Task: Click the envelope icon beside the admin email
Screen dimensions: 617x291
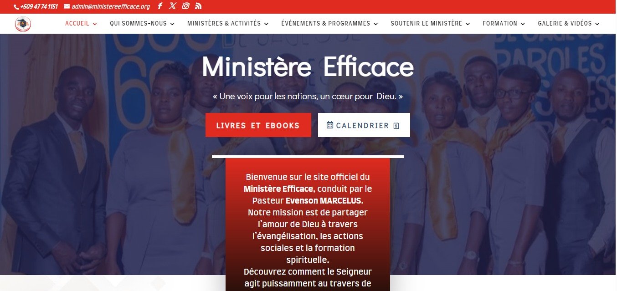Action: coord(67,6)
